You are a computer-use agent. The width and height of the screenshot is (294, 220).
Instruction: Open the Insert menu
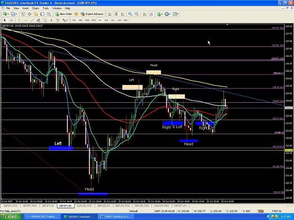point(25,8)
